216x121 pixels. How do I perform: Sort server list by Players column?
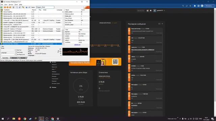[x=34, y=10]
